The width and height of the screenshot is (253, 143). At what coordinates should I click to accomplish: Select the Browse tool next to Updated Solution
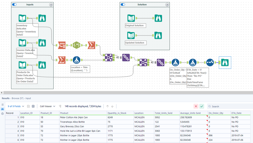click(158, 35)
